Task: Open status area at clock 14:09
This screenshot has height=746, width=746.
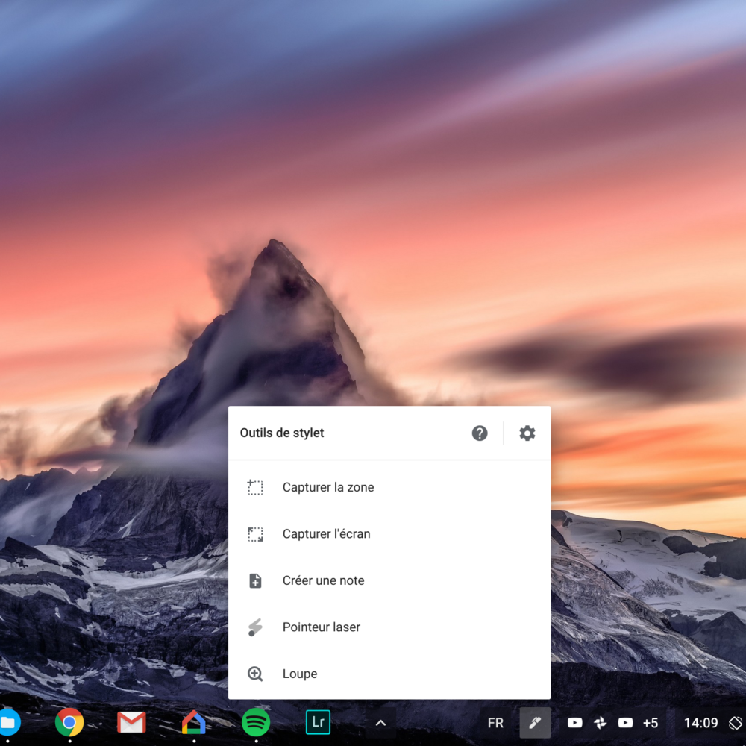Action: [700, 723]
